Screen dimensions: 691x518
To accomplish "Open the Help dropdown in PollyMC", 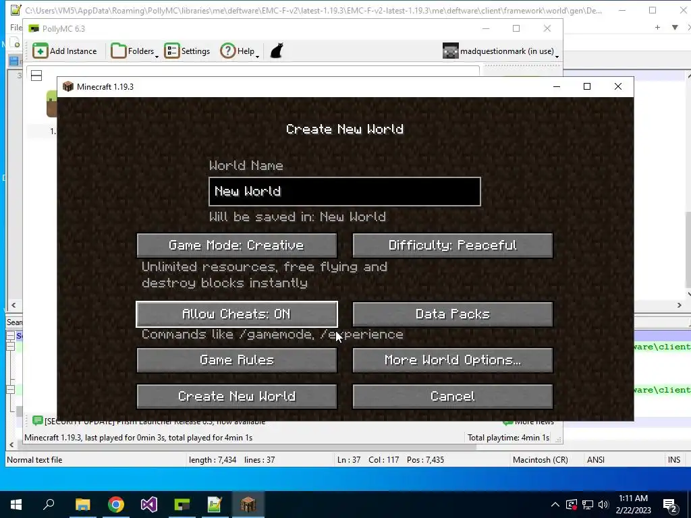I will 240,51.
